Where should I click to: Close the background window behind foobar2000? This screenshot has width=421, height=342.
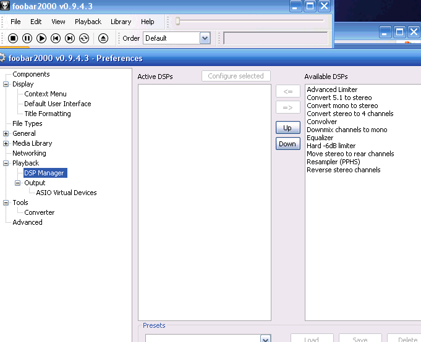(414, 32)
